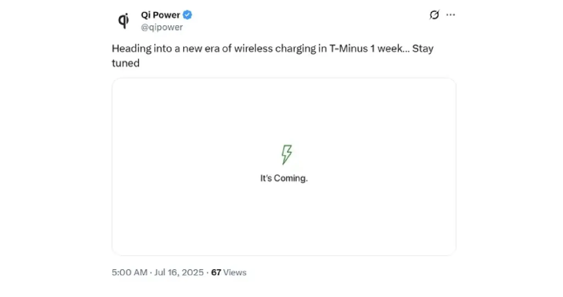Click the @qipower handle
Screen dimensions: 563x297
click(x=162, y=27)
